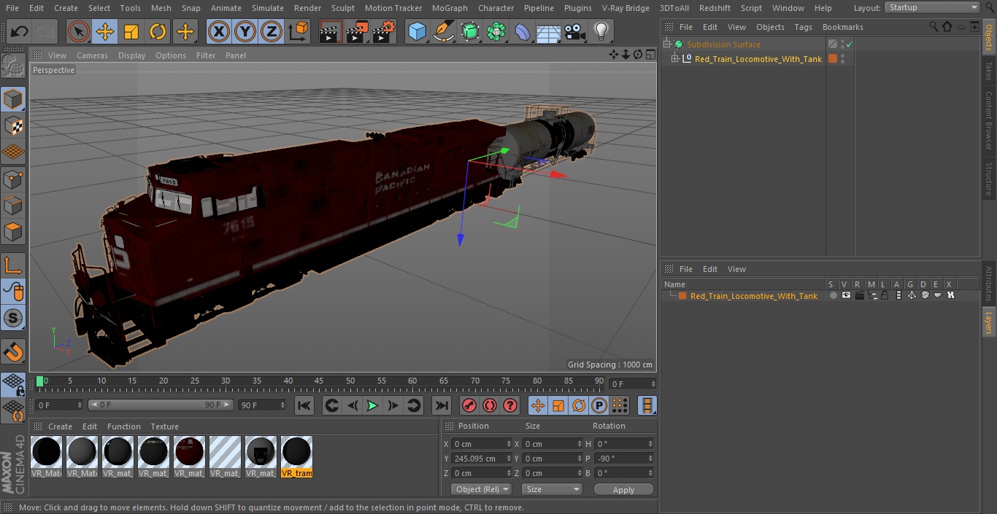
Task: Expand Red_Train_Locomotive_With_Tank object node
Action: point(675,59)
